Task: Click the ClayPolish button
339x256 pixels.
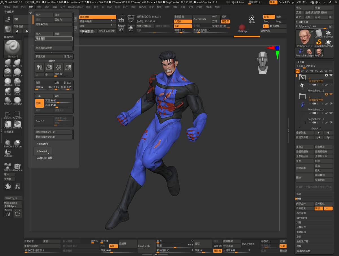Action: click(x=146, y=246)
